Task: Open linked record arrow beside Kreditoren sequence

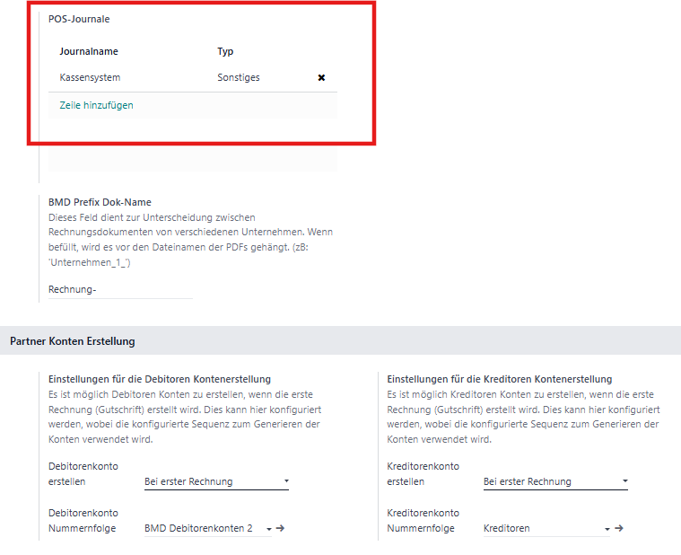Action: [x=619, y=529]
